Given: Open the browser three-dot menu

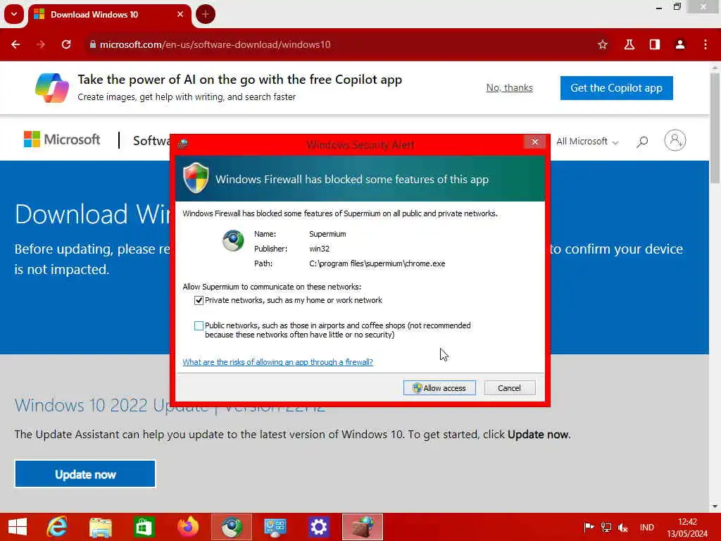Looking at the screenshot, I should pyautogui.click(x=706, y=44).
